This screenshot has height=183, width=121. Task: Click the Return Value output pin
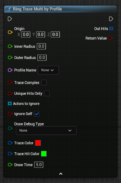point(110,38)
